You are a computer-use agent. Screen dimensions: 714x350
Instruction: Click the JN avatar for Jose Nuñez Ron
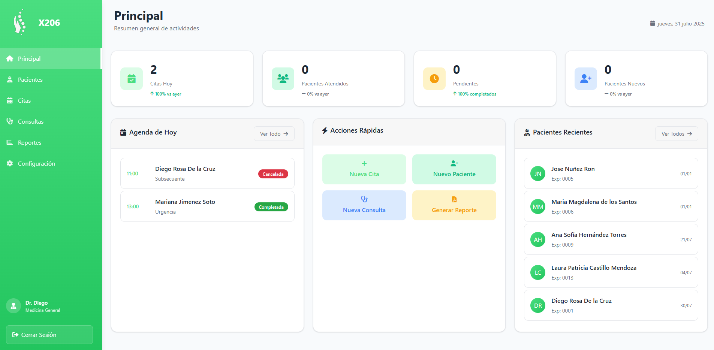tap(538, 174)
